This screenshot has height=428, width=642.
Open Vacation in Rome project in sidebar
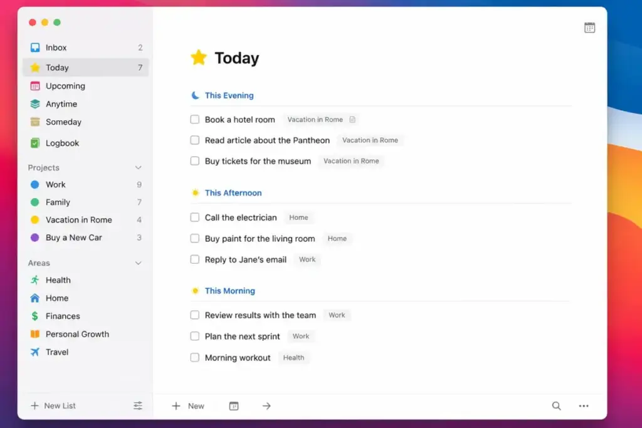[x=85, y=220]
